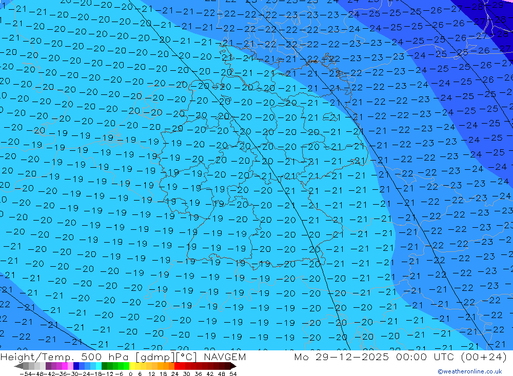Click the 'Height/Temp. 500 hPa' chart title
This screenshot has width=513, height=376.
tap(64, 357)
